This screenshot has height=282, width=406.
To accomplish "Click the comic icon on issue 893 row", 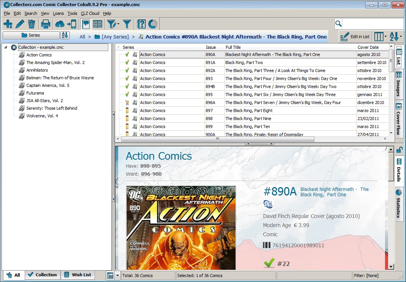I will coord(135,79).
